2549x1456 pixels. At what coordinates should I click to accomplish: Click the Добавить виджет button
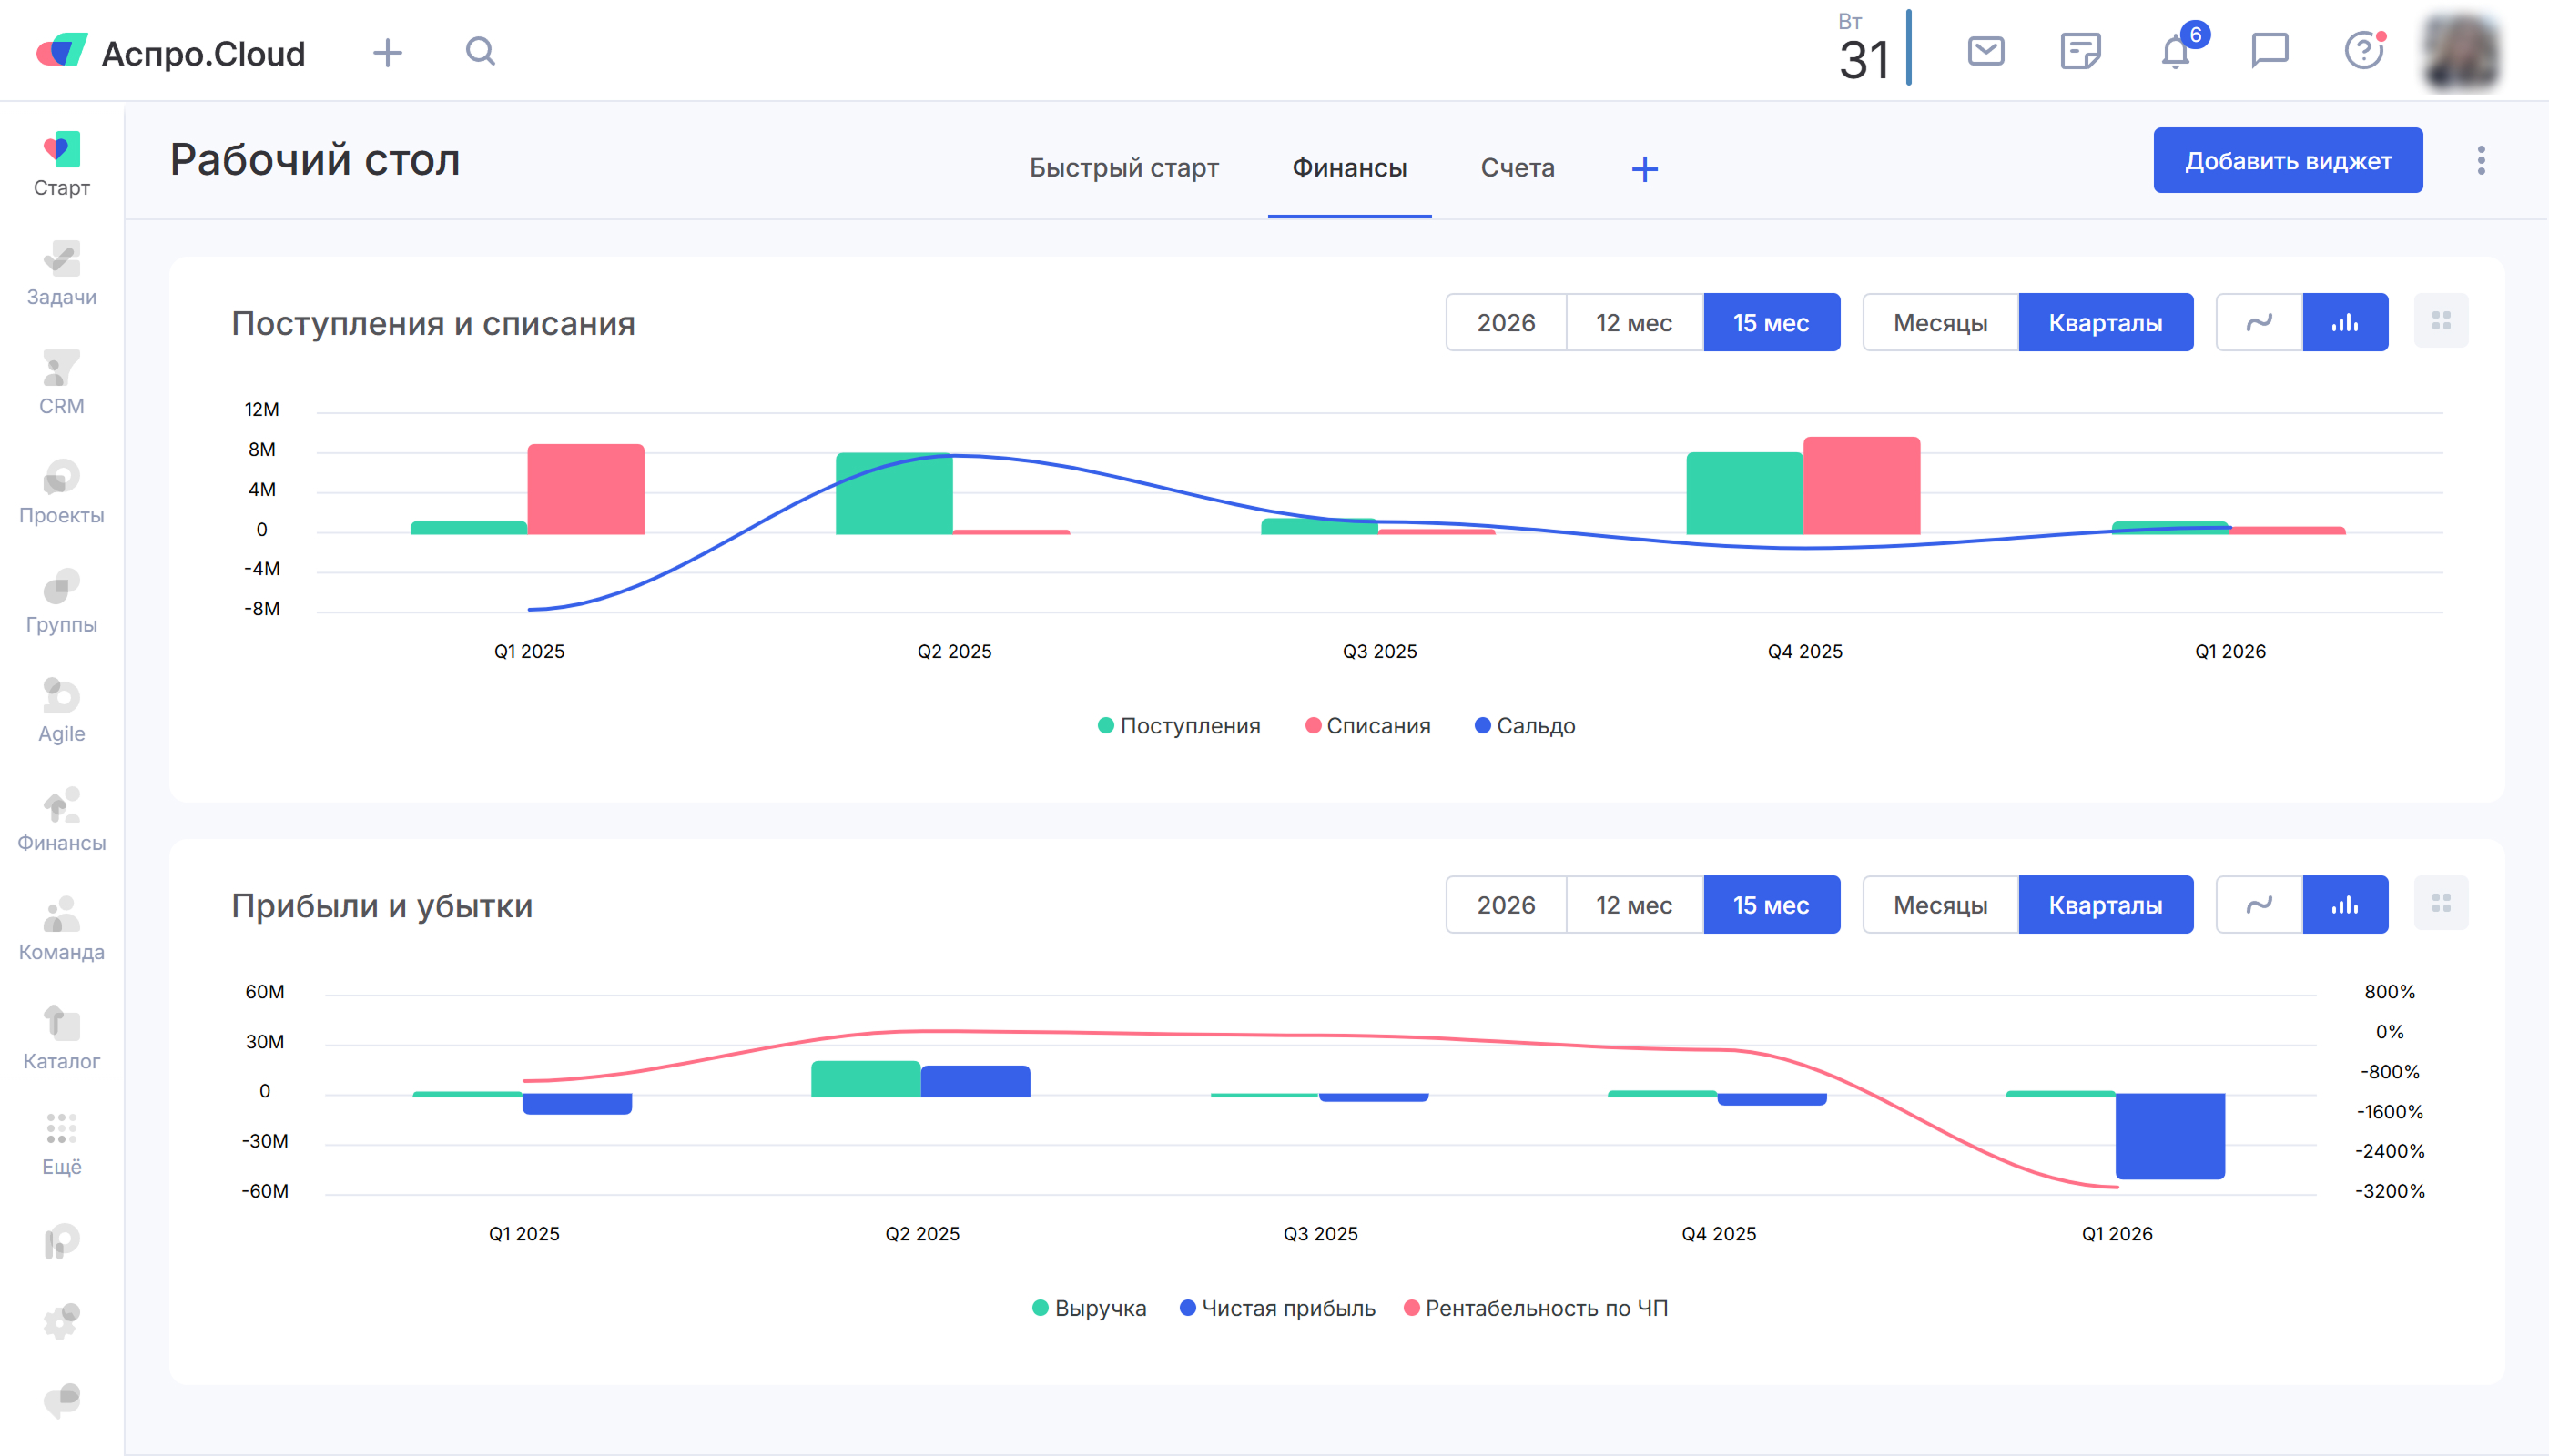point(2288,159)
